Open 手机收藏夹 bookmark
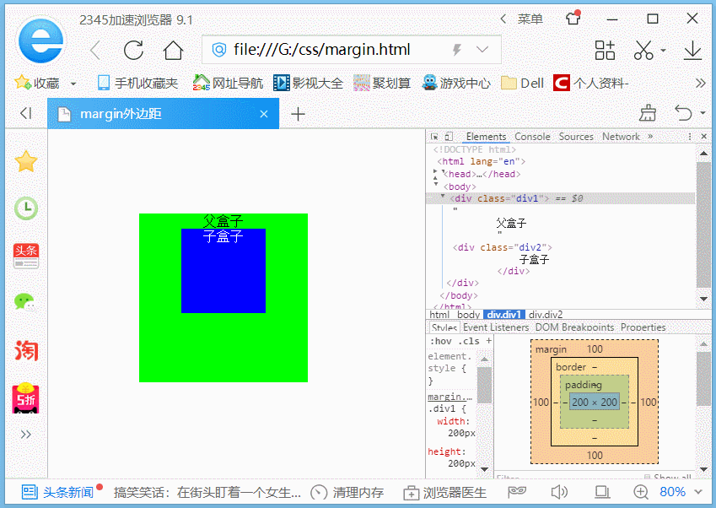The image size is (716, 508). point(137,84)
